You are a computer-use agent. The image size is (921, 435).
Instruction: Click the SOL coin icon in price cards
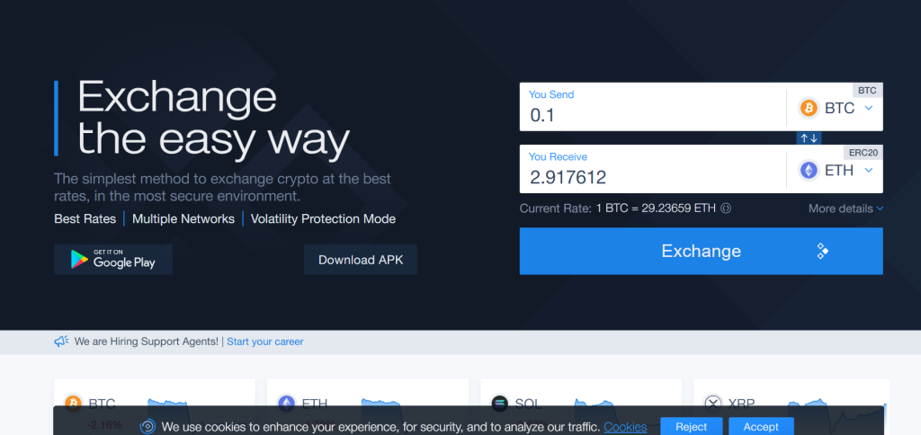tap(500, 403)
